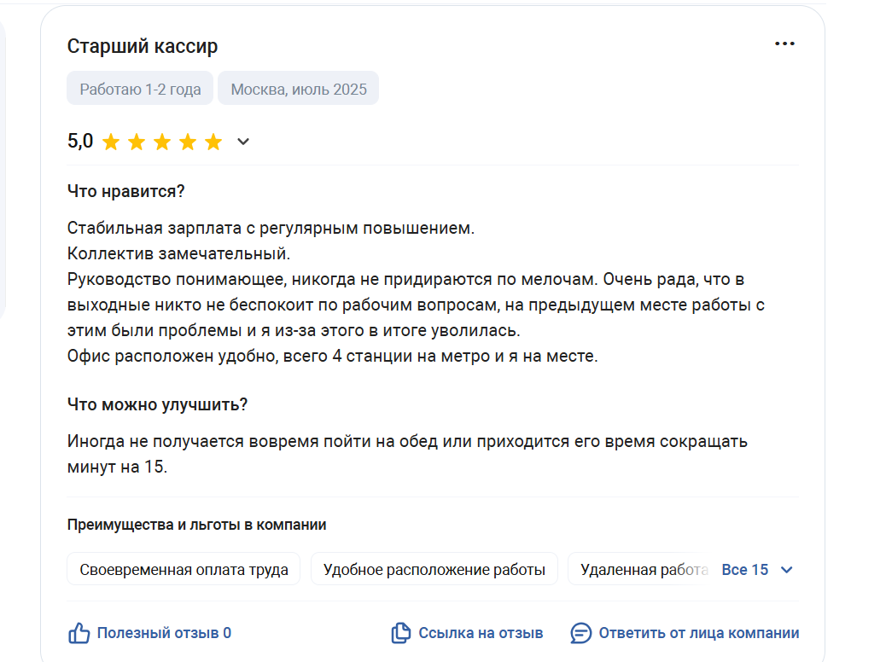
Task: Click the Все 15 benefits link
Action: tap(745, 569)
